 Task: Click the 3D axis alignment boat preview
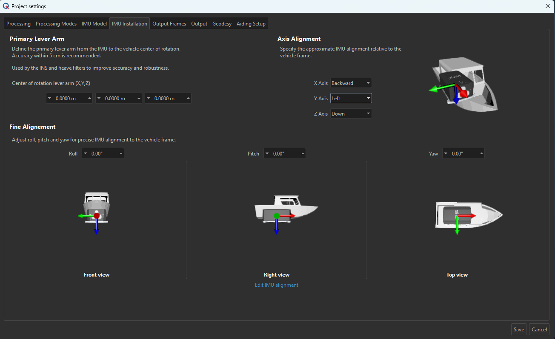click(464, 85)
